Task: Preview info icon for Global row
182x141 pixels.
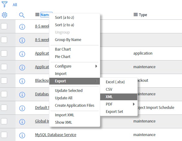Action: [22, 122]
